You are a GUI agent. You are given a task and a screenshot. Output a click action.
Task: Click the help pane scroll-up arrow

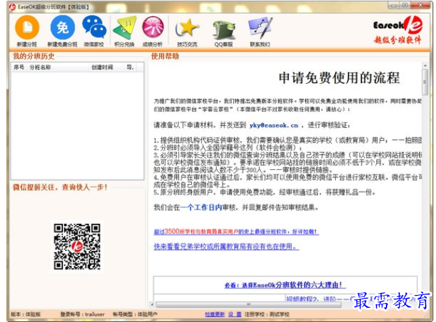425,66
